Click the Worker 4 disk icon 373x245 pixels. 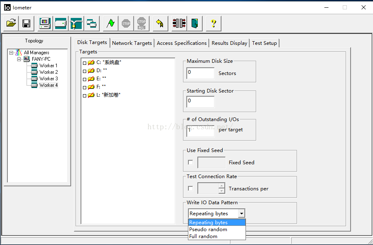point(34,85)
